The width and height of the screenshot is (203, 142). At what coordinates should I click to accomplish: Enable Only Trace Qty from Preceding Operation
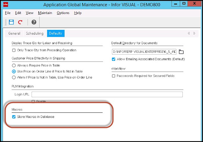click(x=14, y=50)
